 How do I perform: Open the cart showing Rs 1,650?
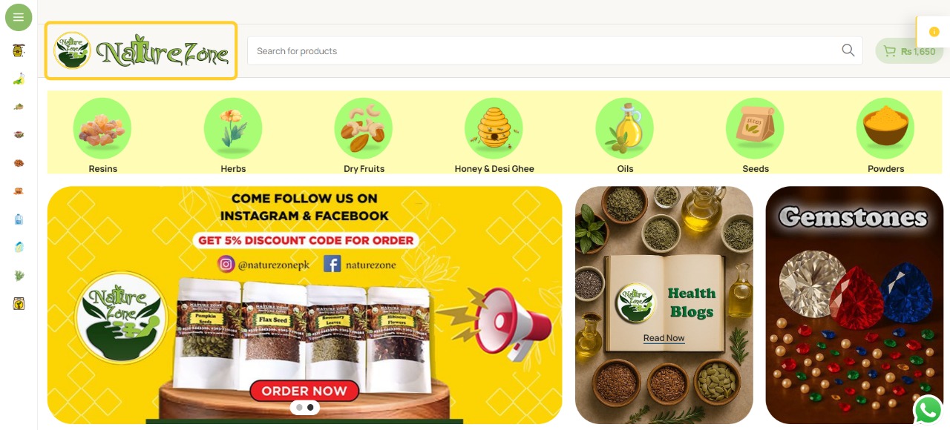[909, 51]
